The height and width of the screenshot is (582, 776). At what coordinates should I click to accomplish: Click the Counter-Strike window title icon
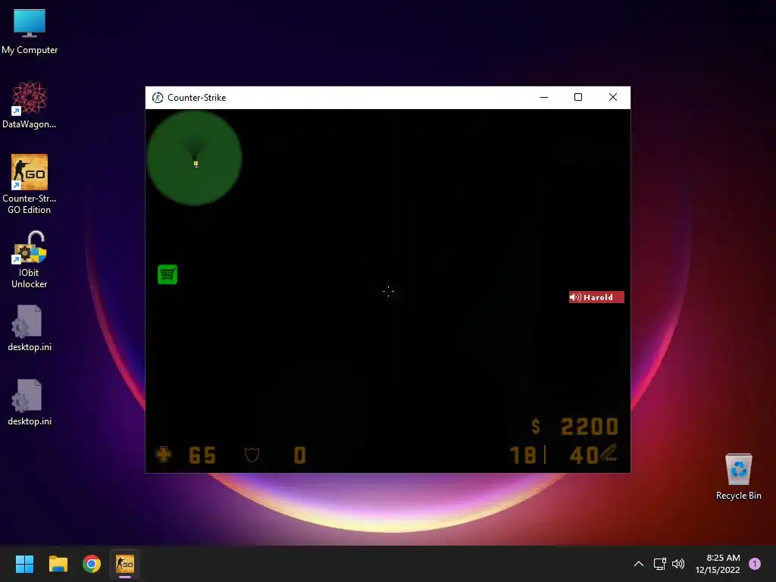tap(158, 98)
